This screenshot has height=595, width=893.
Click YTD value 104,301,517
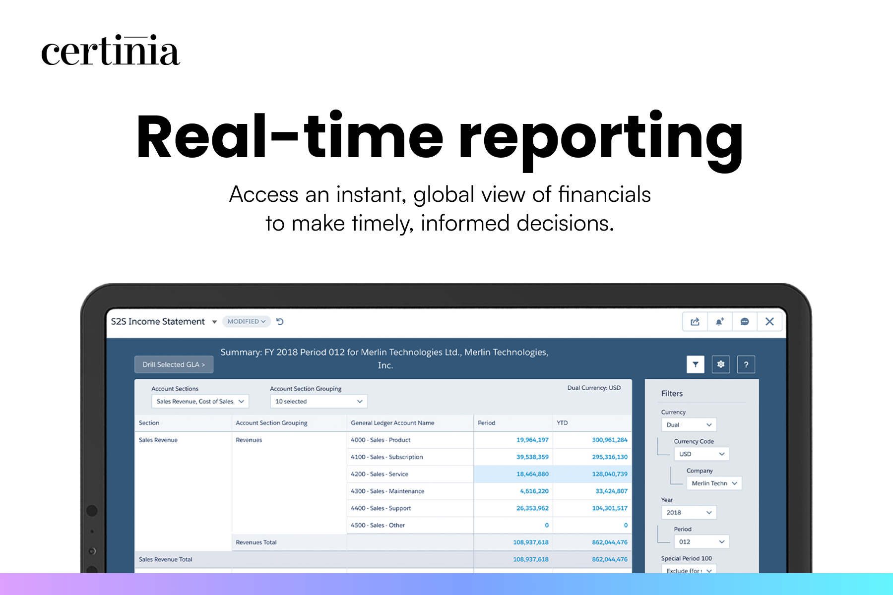(610, 508)
